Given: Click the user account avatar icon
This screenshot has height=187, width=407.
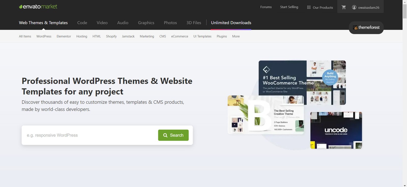Looking at the screenshot, I should pyautogui.click(x=354, y=7).
